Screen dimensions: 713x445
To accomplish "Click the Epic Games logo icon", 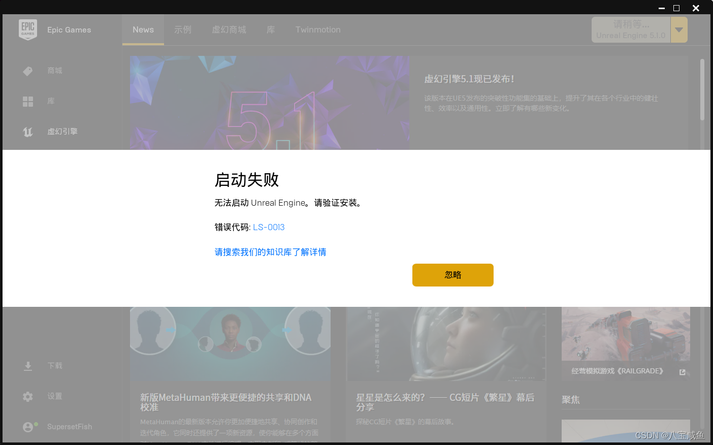I will point(28,29).
